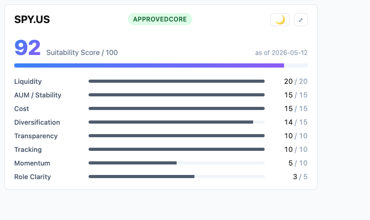Image resolution: width=370 pixels, height=220 pixels.
Task: Click the overall suitability progress bar
Action: point(161,65)
